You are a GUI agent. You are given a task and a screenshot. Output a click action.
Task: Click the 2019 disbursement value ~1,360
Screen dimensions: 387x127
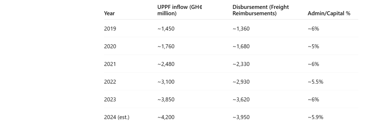click(x=241, y=28)
